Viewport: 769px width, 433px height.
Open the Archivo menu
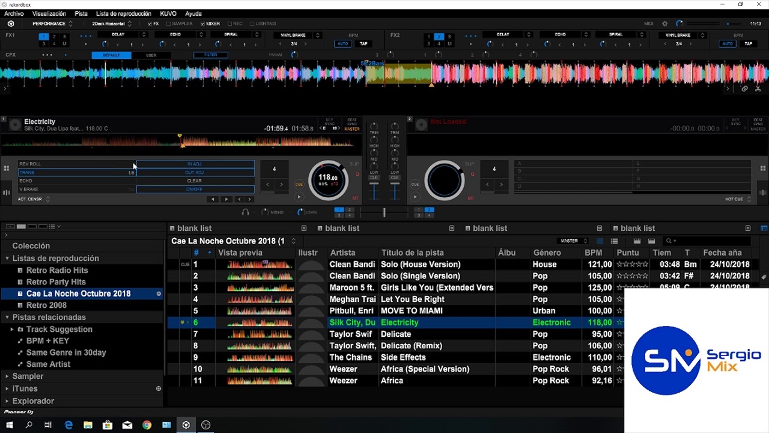[14, 13]
